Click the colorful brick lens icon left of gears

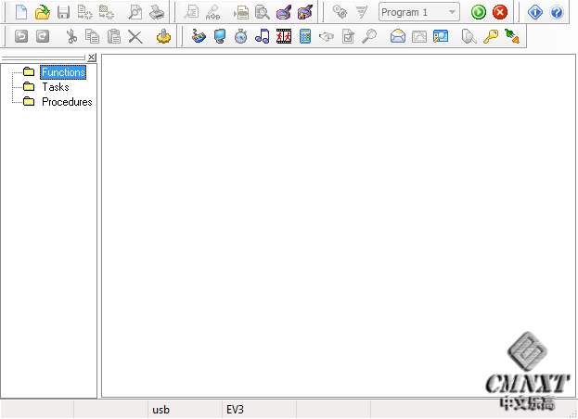305,12
